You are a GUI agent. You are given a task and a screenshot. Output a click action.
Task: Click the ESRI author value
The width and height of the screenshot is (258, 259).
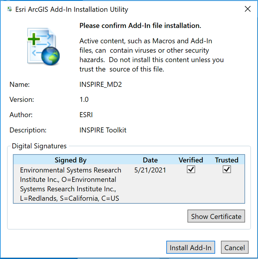coord(86,115)
